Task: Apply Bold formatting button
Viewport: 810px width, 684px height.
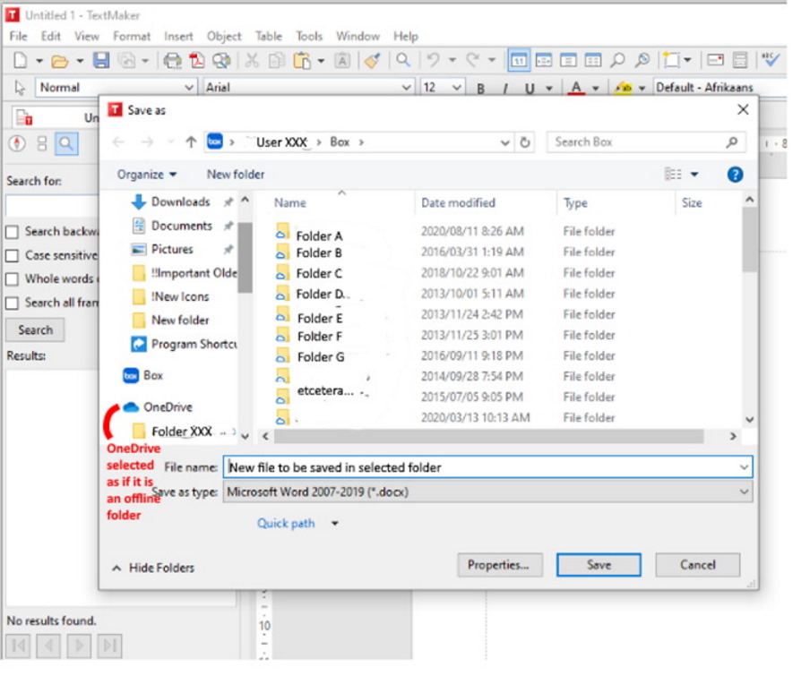Action: pos(481,89)
